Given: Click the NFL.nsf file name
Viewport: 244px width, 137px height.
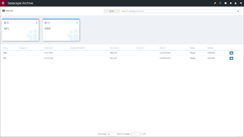Looking at the screenshot, I should tap(113, 58).
